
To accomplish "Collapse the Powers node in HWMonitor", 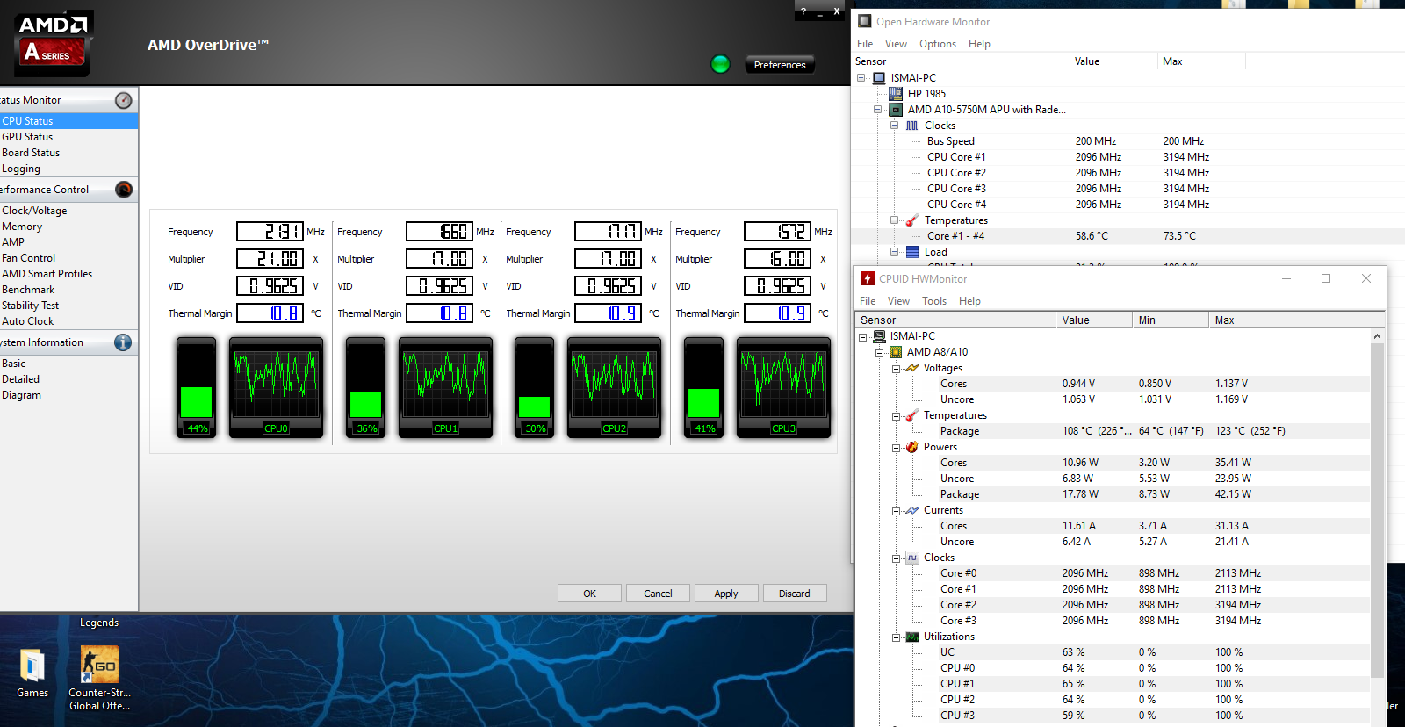I will [x=897, y=447].
